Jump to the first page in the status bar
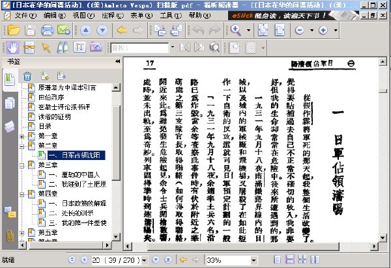391x268 pixels. tap(72, 260)
